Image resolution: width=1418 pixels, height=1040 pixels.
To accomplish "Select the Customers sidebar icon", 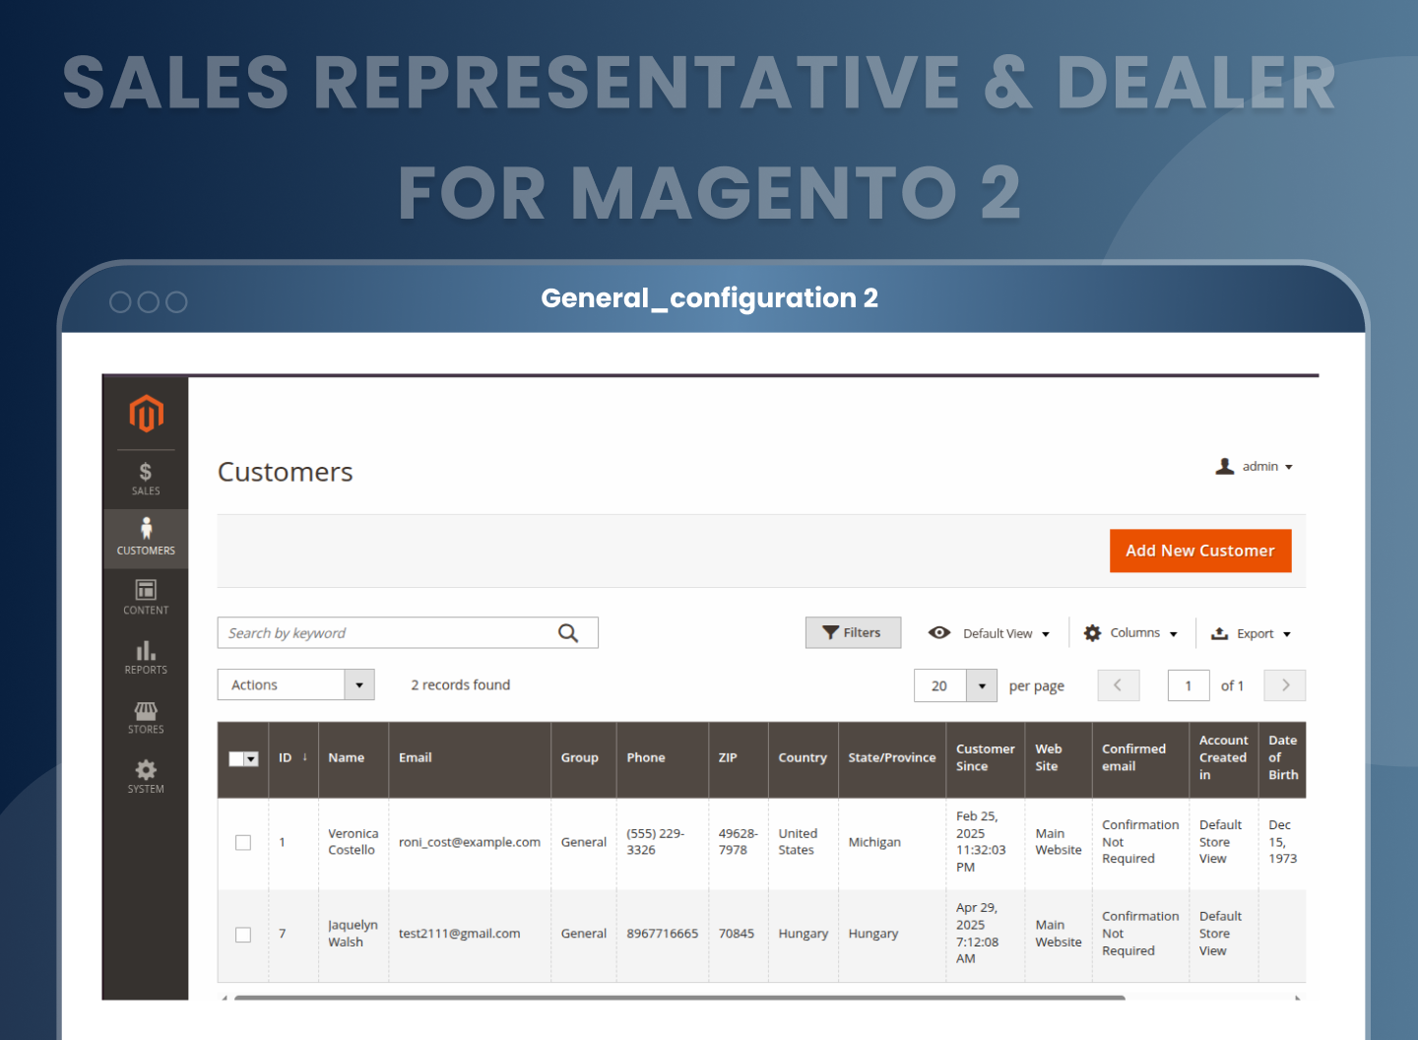I will click(x=145, y=537).
